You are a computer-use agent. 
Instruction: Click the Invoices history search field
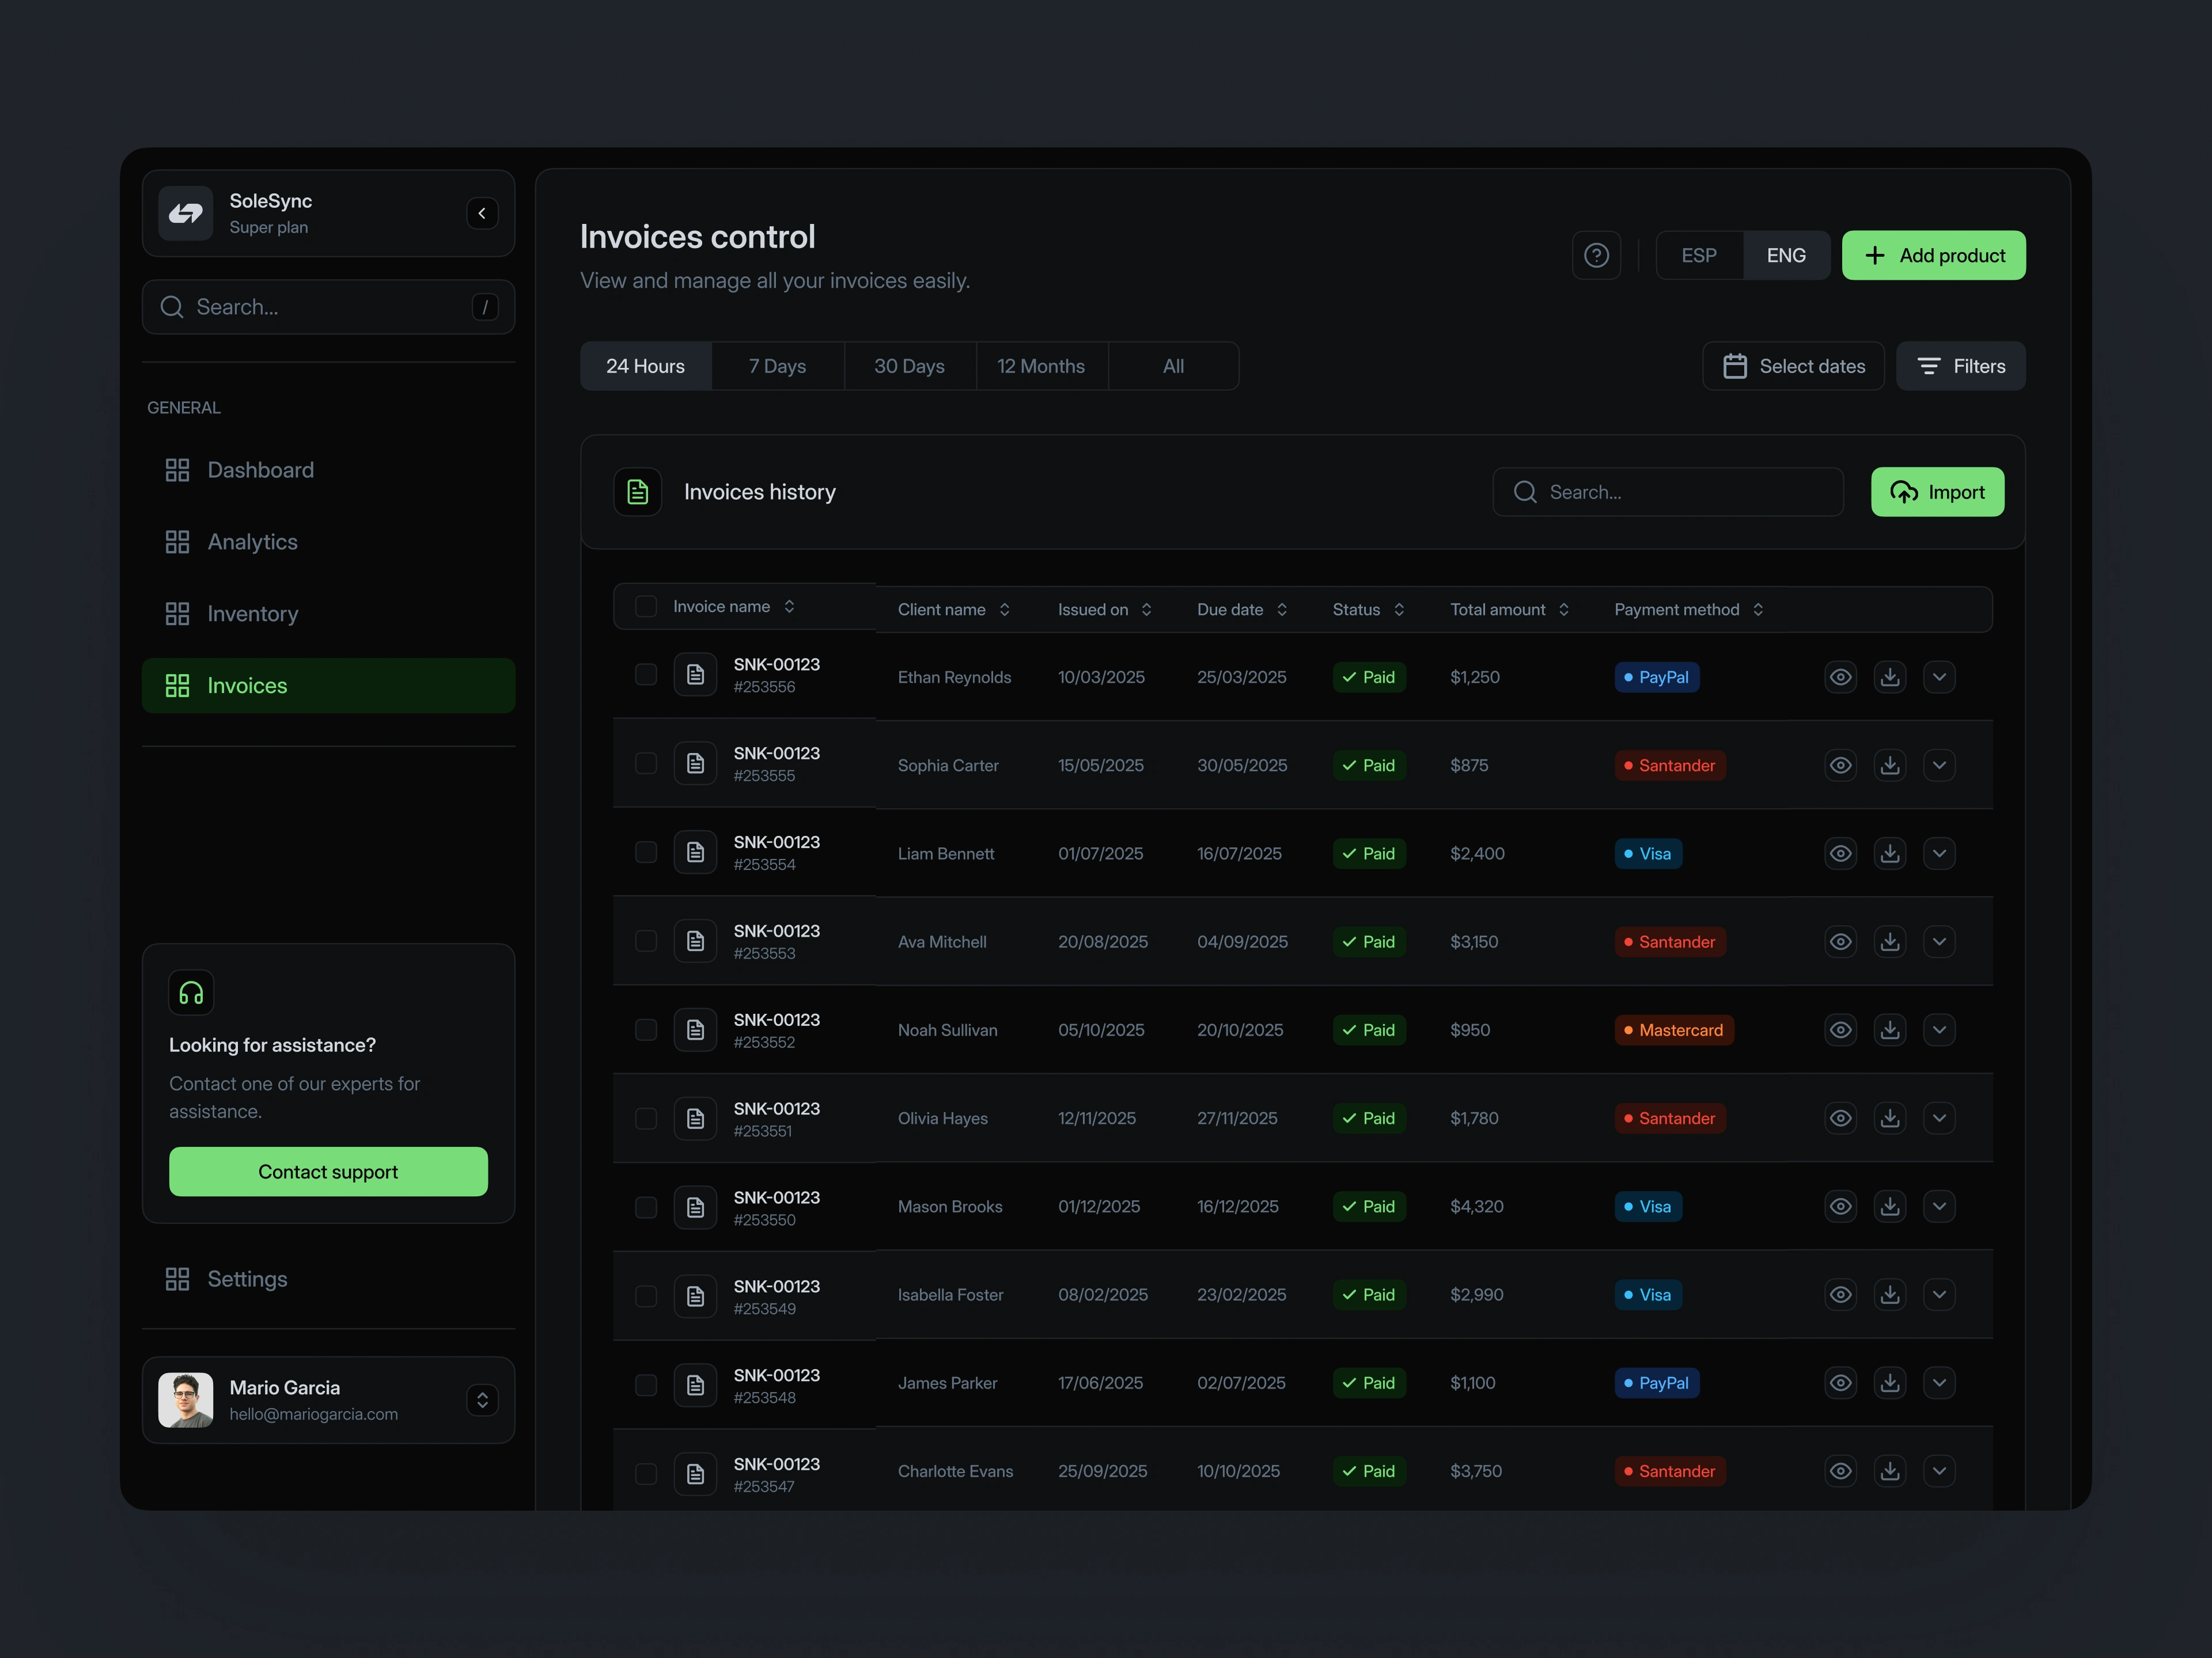(x=1668, y=492)
